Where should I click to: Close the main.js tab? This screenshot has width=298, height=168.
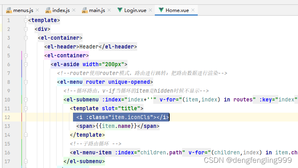(x=109, y=10)
